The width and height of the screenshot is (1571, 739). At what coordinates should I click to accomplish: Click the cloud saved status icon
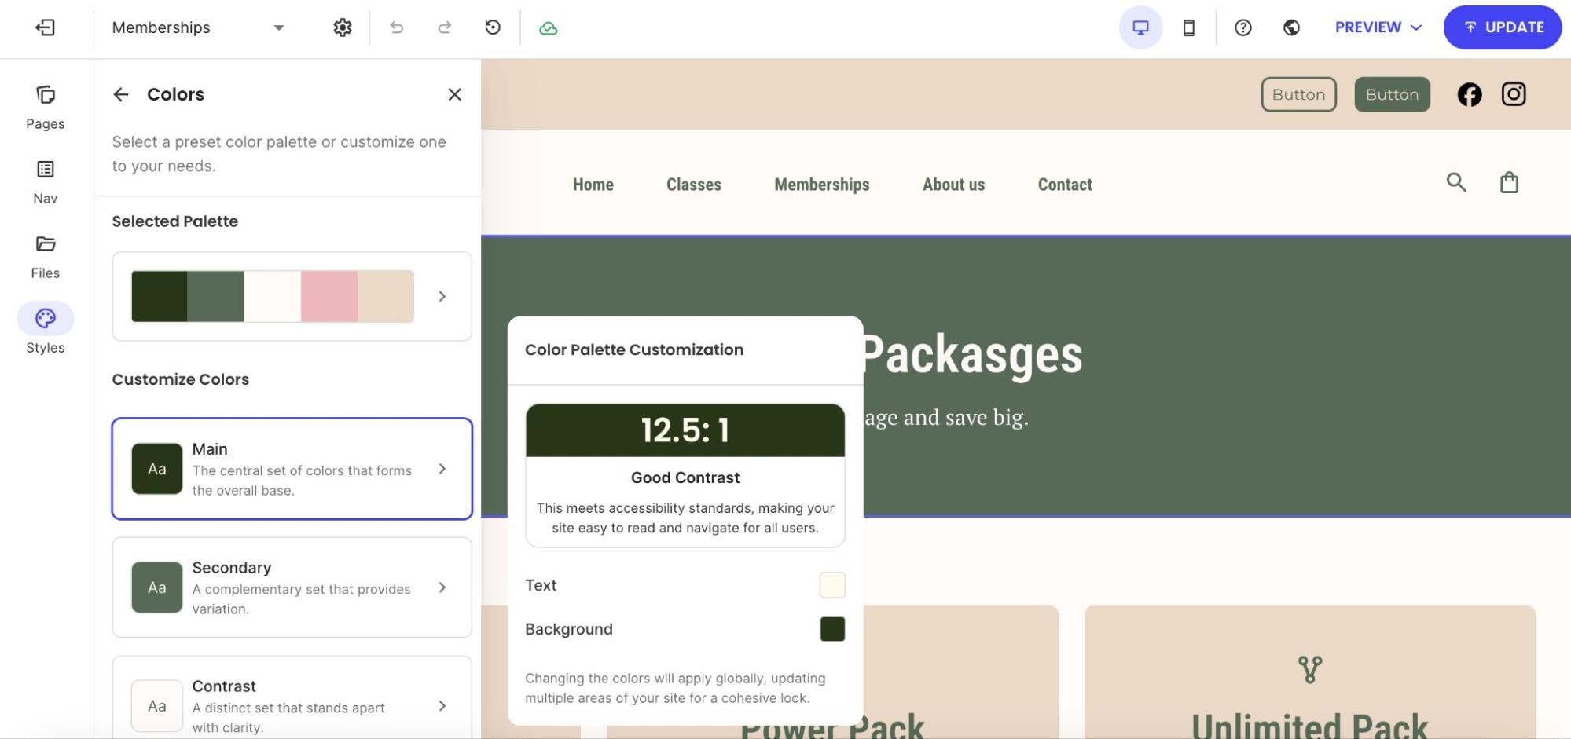(549, 28)
